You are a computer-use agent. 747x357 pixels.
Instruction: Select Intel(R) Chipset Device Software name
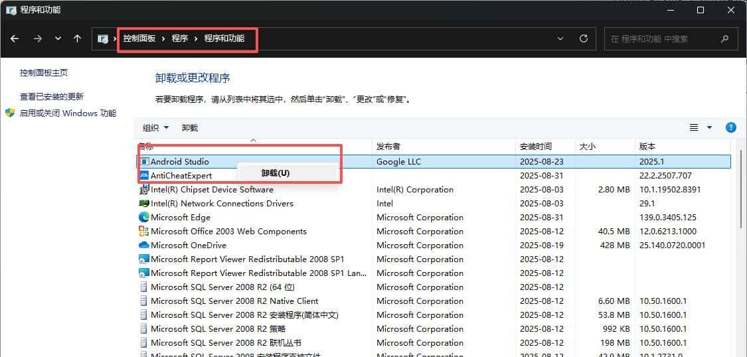tap(212, 189)
